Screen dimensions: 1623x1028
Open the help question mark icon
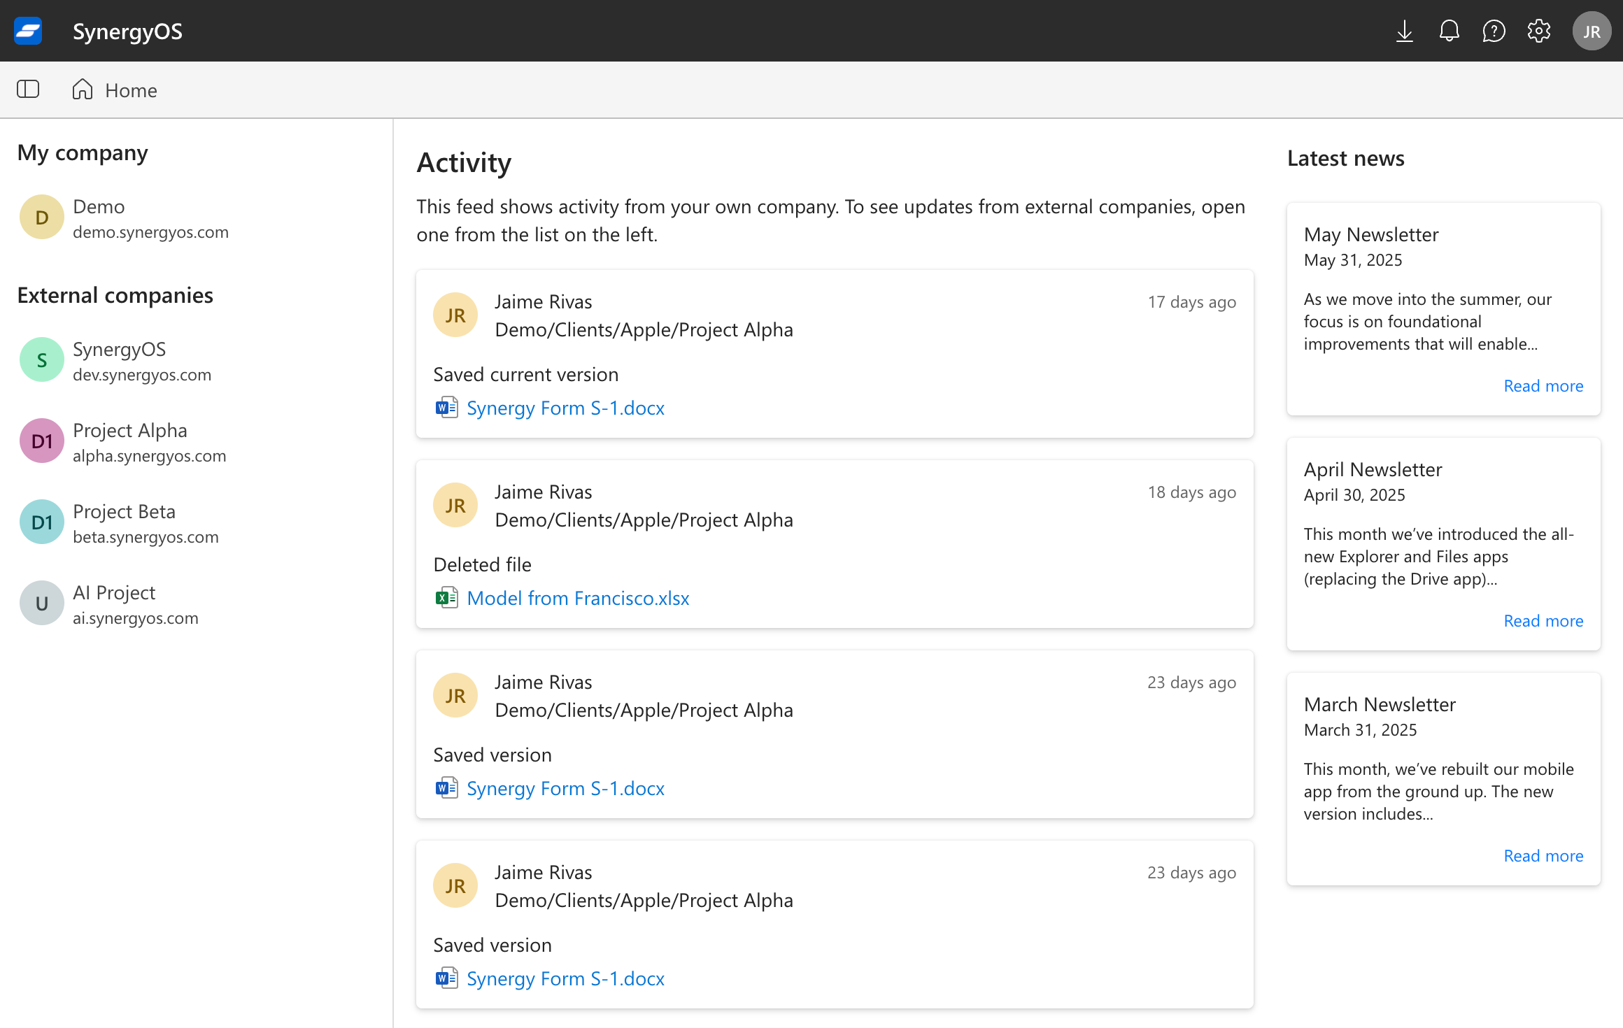tap(1494, 31)
